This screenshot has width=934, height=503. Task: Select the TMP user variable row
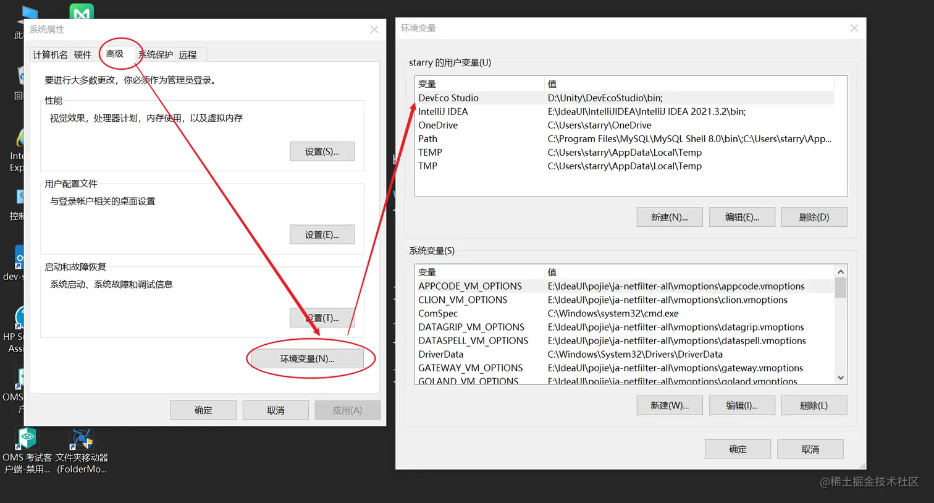625,166
